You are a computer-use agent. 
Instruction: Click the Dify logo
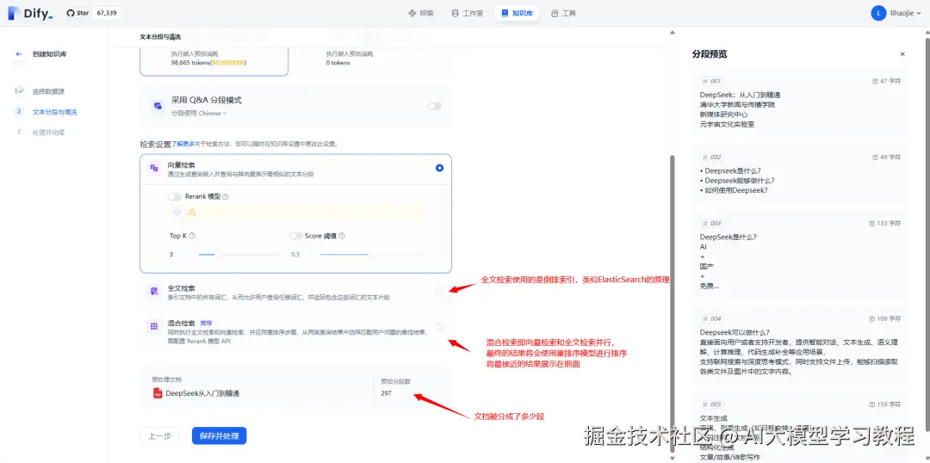click(x=31, y=13)
